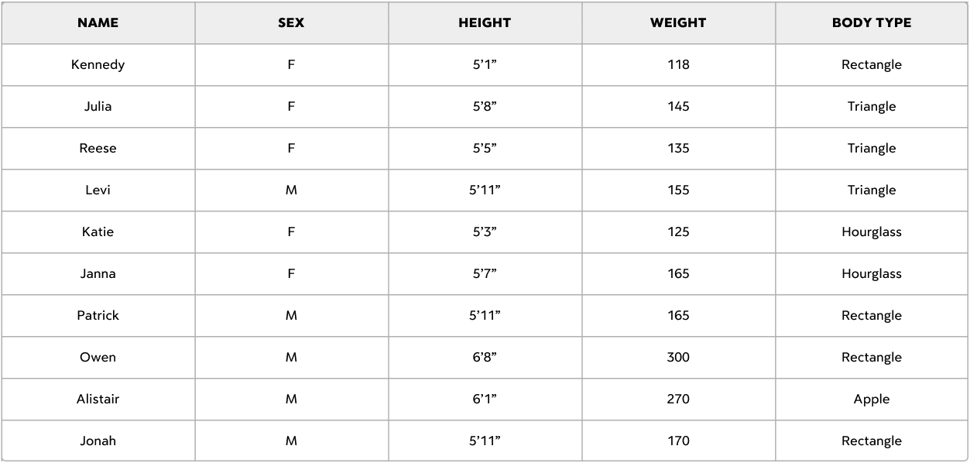Click the Jonah name cell
This screenshot has width=970, height=463.
click(98, 441)
